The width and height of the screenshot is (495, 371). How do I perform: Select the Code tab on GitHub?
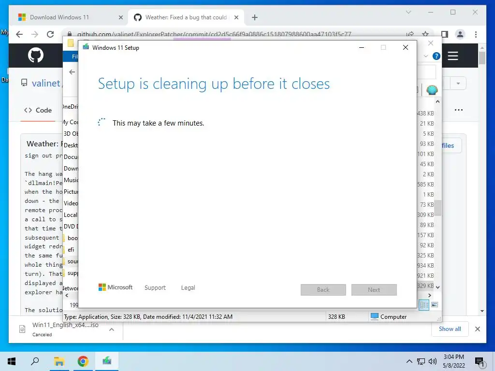[x=38, y=110]
